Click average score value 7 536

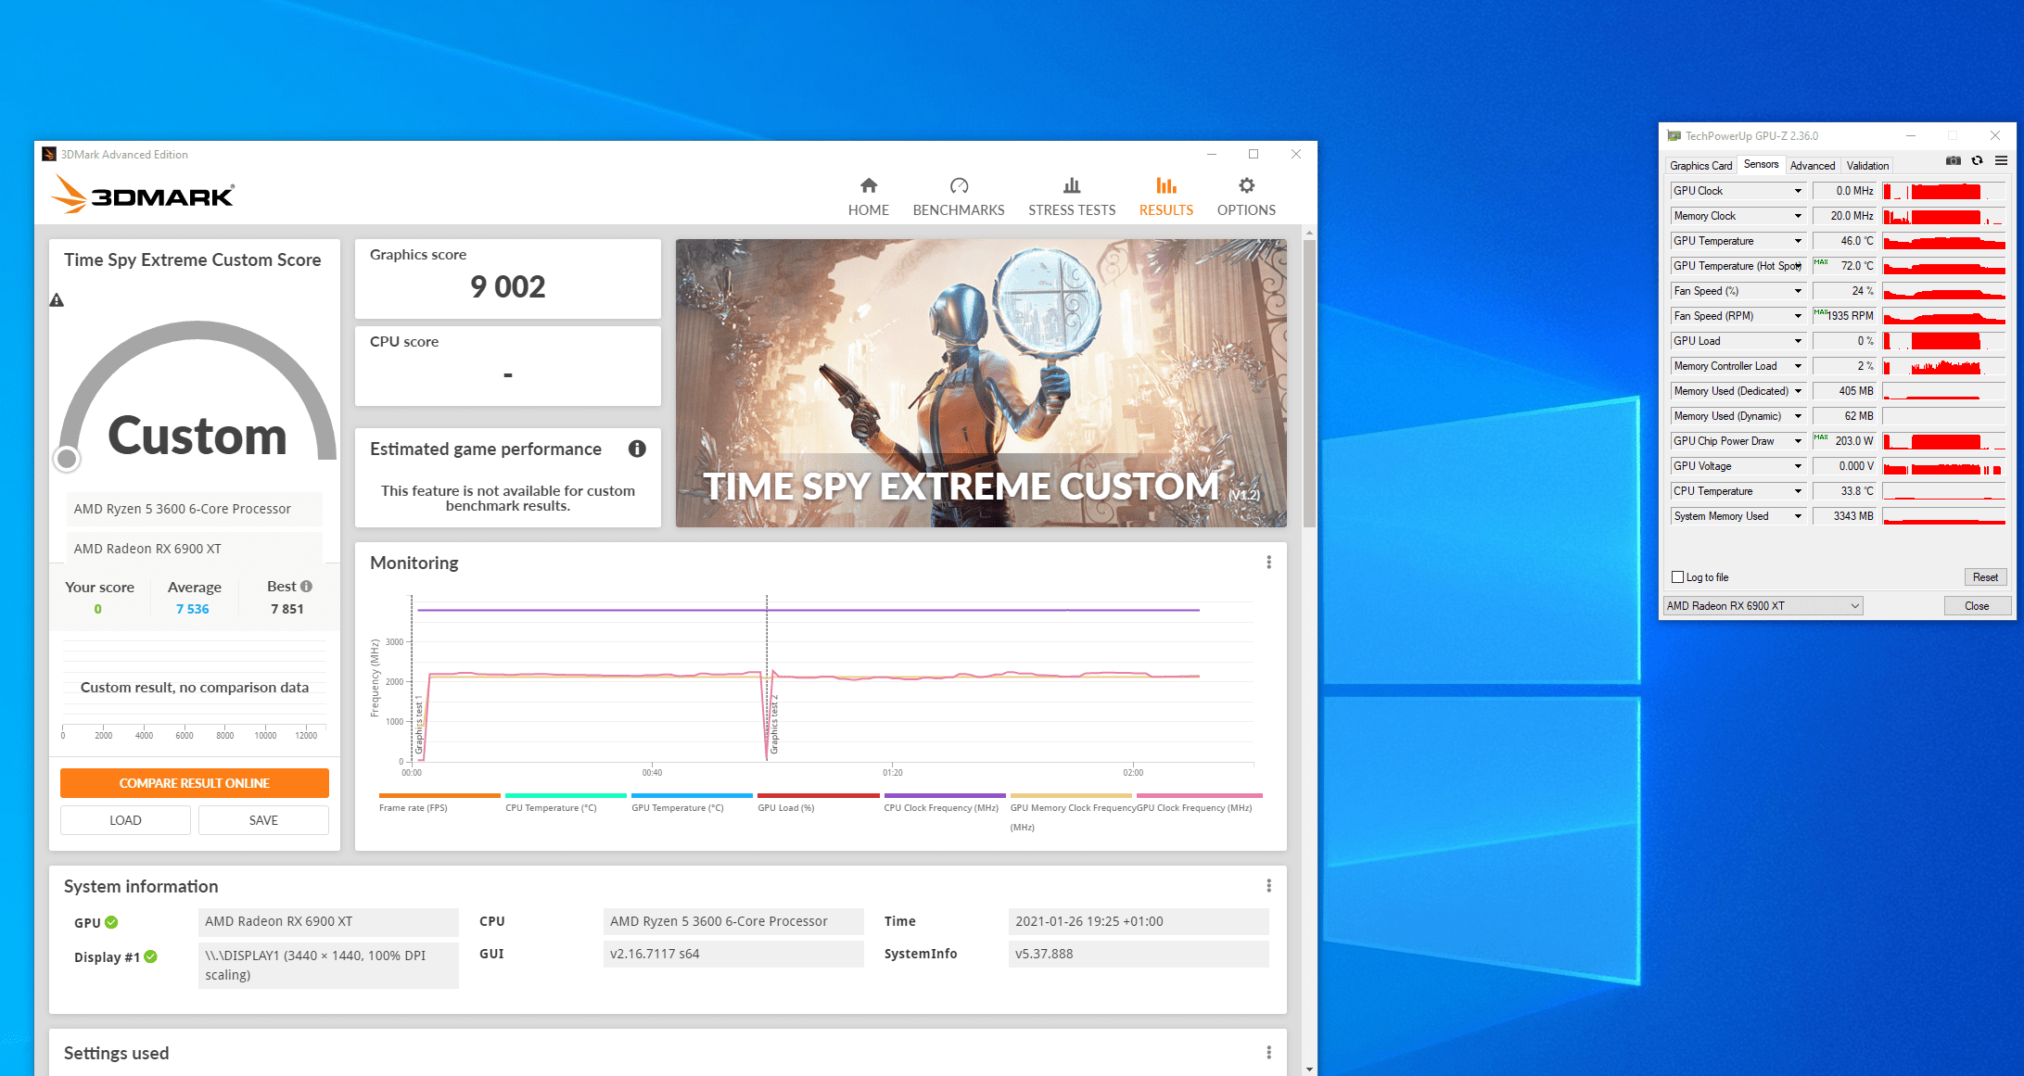[x=193, y=609]
